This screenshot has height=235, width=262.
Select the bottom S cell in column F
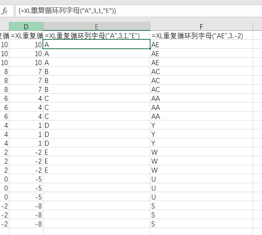coord(201,224)
